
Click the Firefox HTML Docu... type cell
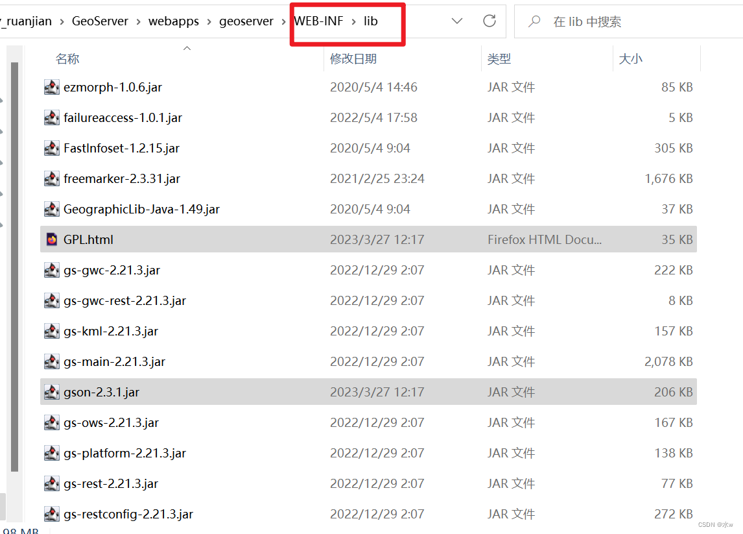click(545, 239)
